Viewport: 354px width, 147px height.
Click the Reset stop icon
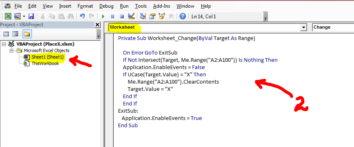coord(122,16)
